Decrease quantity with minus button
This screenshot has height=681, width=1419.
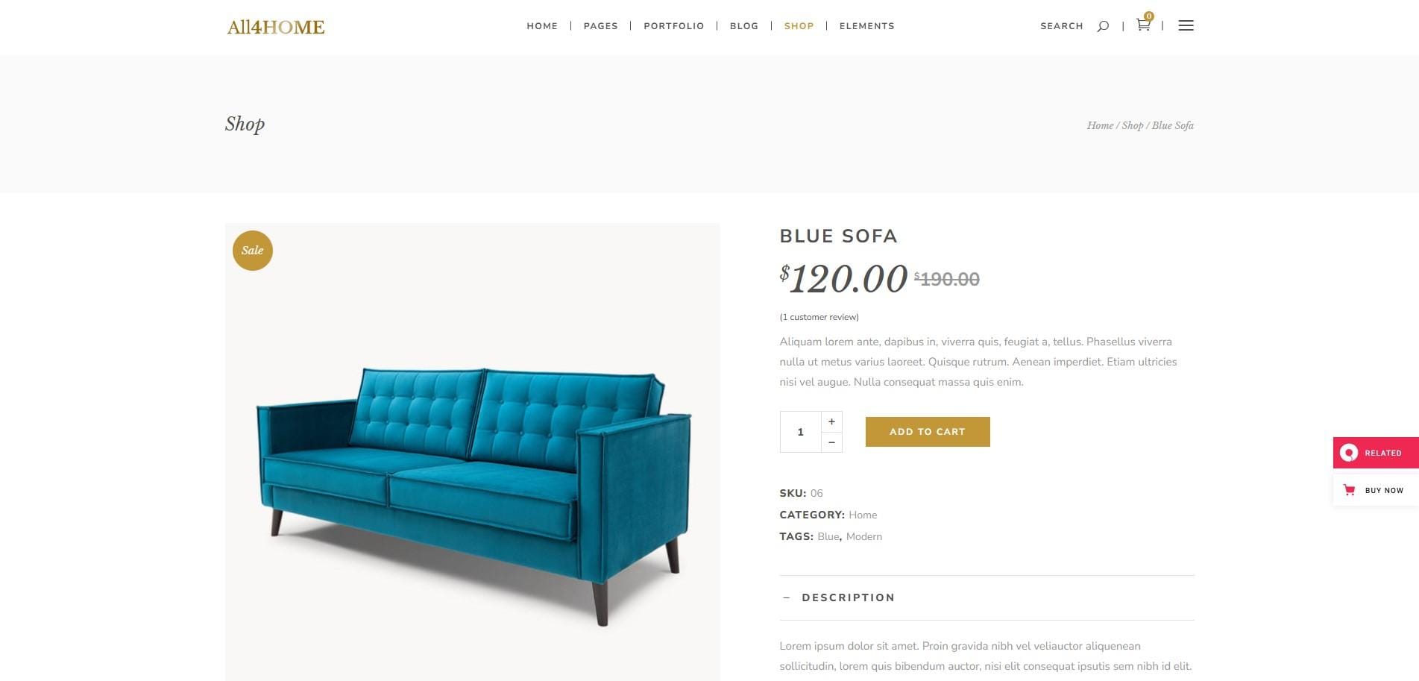click(x=831, y=442)
